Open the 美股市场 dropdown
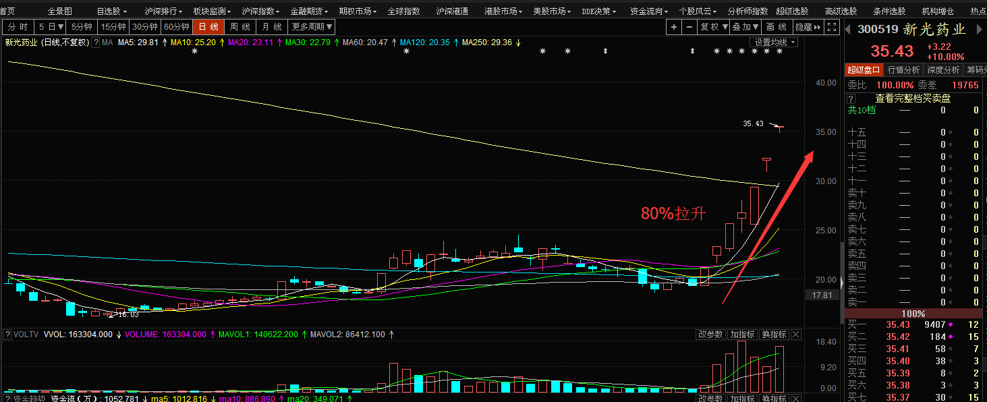The image size is (987, 402). pos(552,11)
